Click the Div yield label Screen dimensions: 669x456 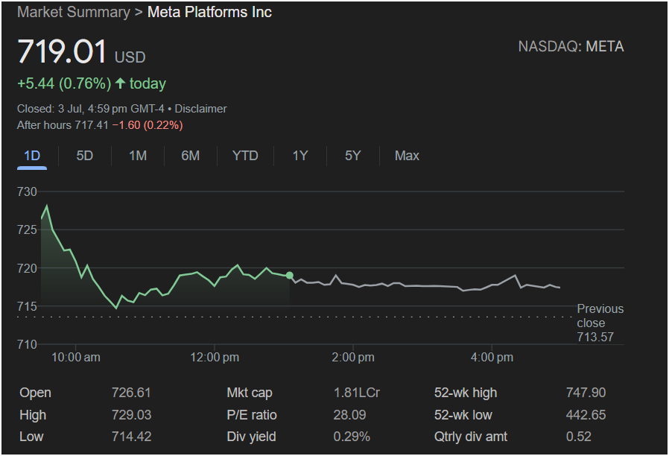(x=251, y=437)
